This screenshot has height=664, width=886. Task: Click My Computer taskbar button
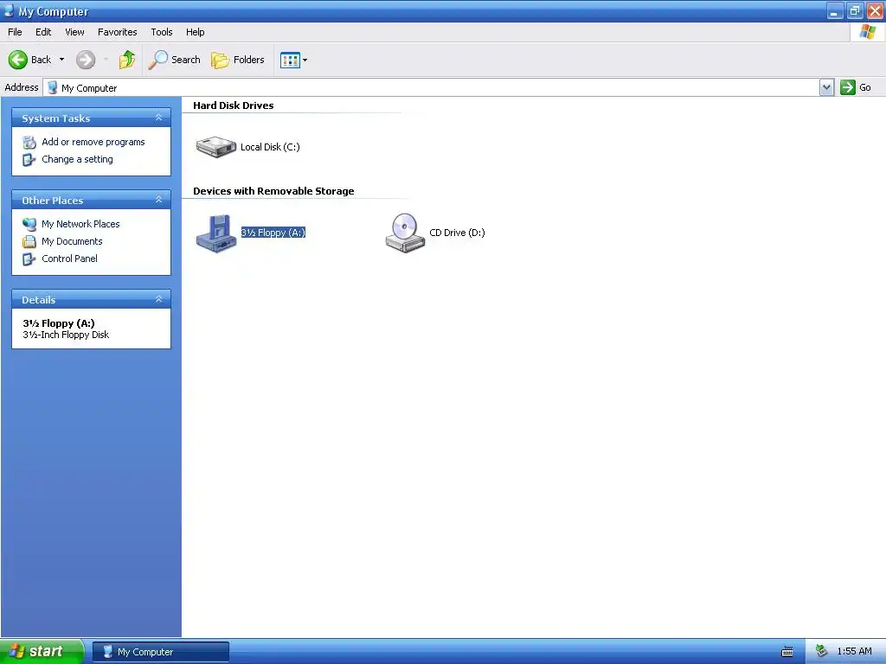pyautogui.click(x=160, y=652)
